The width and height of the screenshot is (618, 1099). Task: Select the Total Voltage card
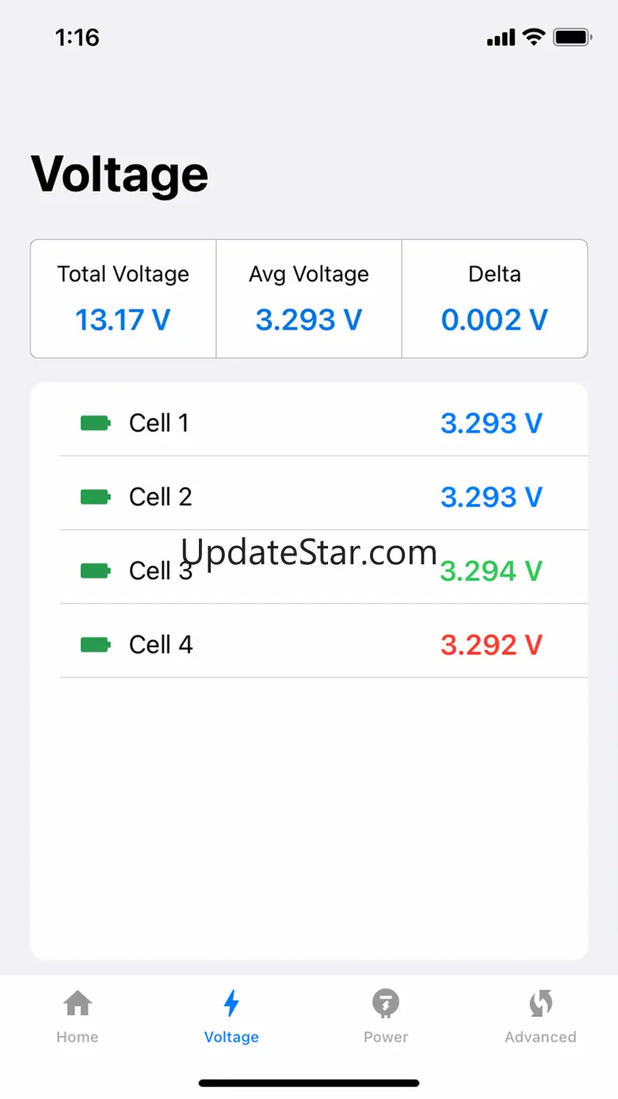point(124,299)
